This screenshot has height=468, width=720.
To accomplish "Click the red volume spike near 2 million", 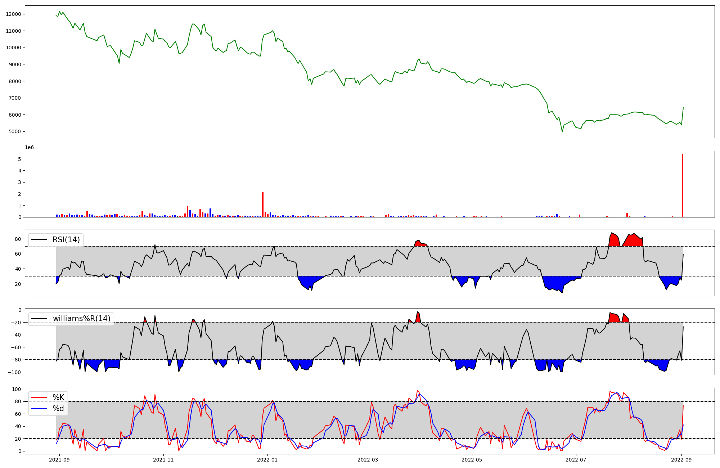I will pyautogui.click(x=263, y=205).
